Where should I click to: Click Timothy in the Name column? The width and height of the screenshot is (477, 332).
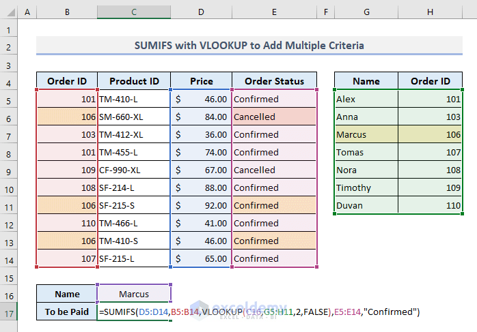366,187
